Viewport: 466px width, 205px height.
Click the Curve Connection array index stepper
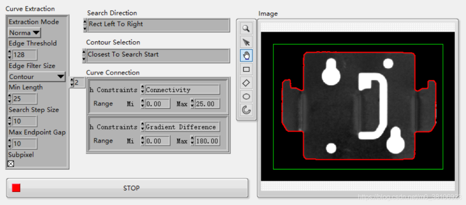click(72, 82)
